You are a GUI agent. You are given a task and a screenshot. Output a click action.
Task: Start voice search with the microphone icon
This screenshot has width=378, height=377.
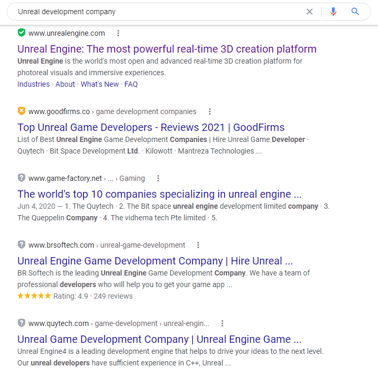(333, 12)
